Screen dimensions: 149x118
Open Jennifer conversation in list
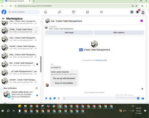pyautogui.click(x=20, y=81)
